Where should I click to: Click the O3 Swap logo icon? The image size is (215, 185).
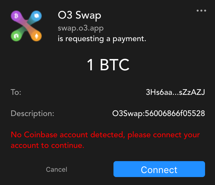click(26, 26)
